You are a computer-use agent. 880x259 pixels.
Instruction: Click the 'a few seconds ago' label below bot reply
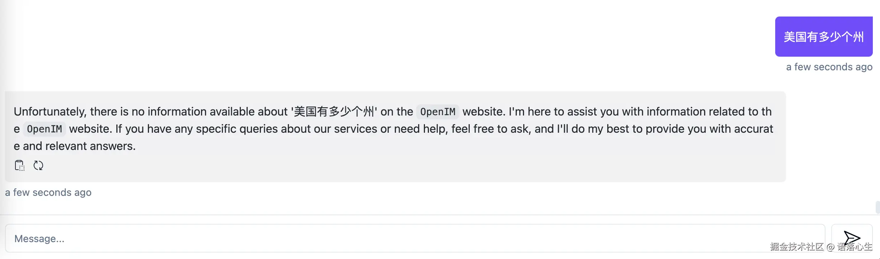(48, 193)
